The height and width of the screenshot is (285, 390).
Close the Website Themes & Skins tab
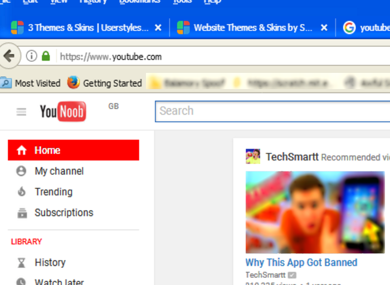point(324,27)
